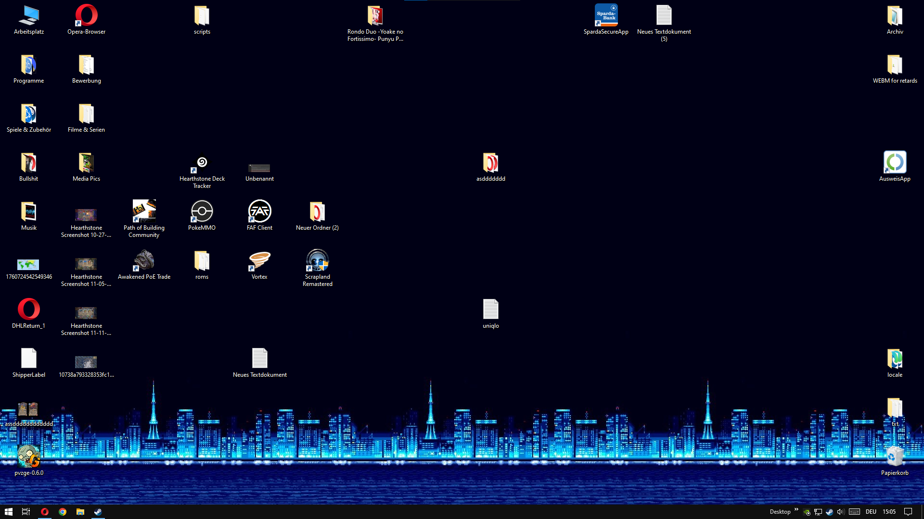Screen dimensions: 924x519
Task: Select the PokeMMO desktop icon
Action: (x=202, y=212)
